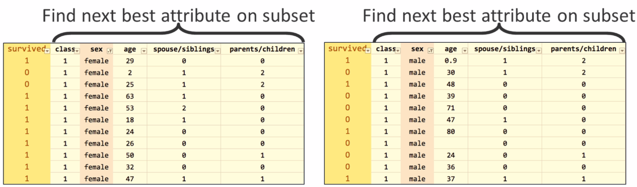Open parents/children filter dropdown in right table
The image size is (637, 187).
pos(622,50)
